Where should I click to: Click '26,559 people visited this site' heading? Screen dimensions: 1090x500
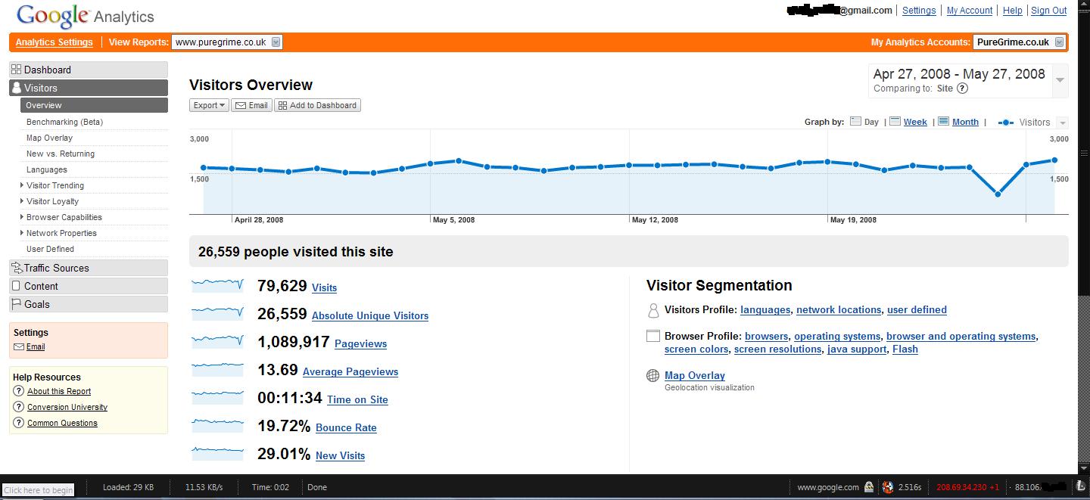296,252
